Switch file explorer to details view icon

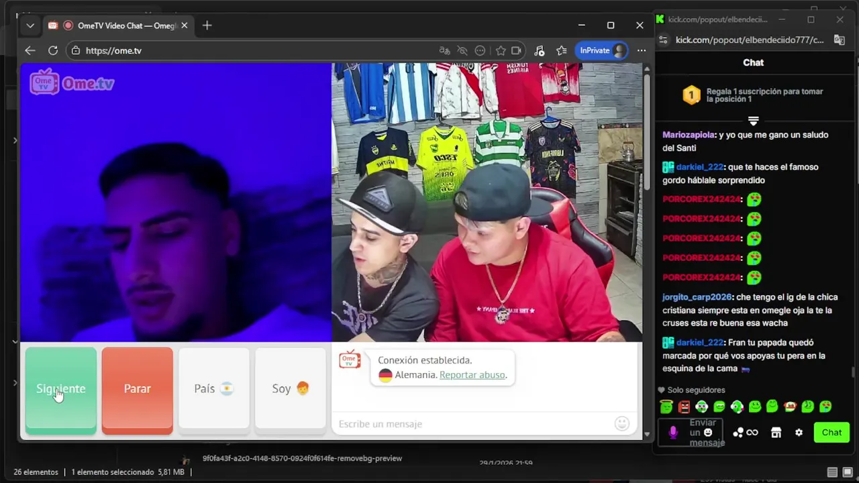(x=832, y=472)
